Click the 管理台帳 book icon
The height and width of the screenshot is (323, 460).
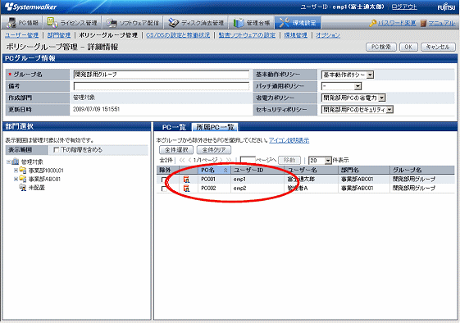tap(239, 23)
